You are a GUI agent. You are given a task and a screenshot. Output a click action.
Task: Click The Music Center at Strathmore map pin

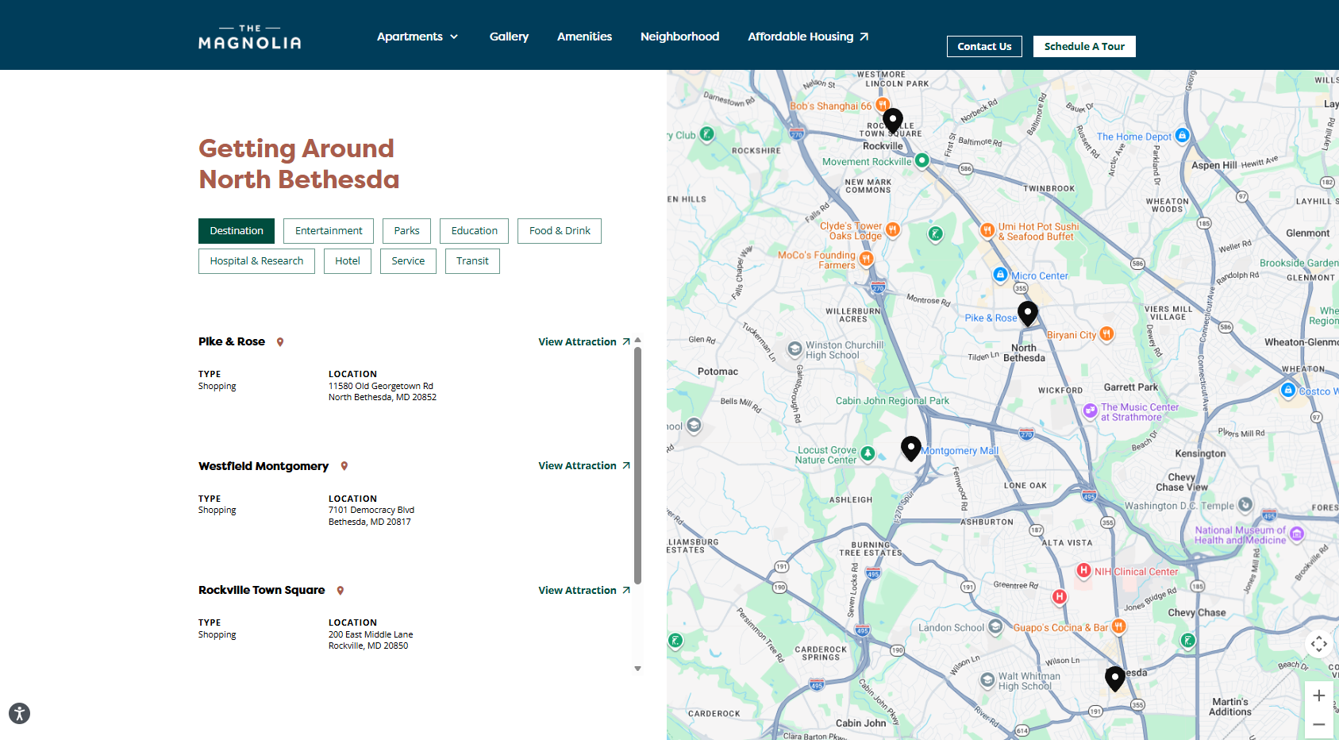1091,410
